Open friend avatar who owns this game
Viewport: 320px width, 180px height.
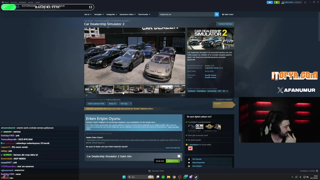point(190,148)
